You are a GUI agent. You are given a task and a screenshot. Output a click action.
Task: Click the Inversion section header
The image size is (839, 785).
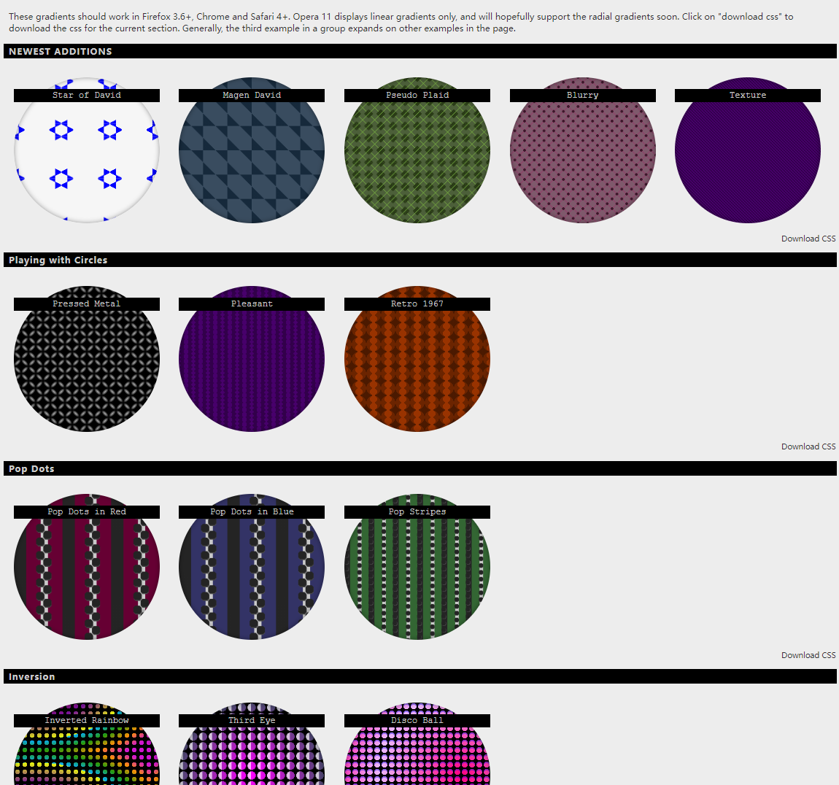coord(420,676)
